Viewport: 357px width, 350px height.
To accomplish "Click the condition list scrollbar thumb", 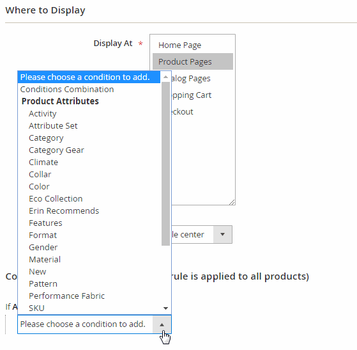I will 166,164.
